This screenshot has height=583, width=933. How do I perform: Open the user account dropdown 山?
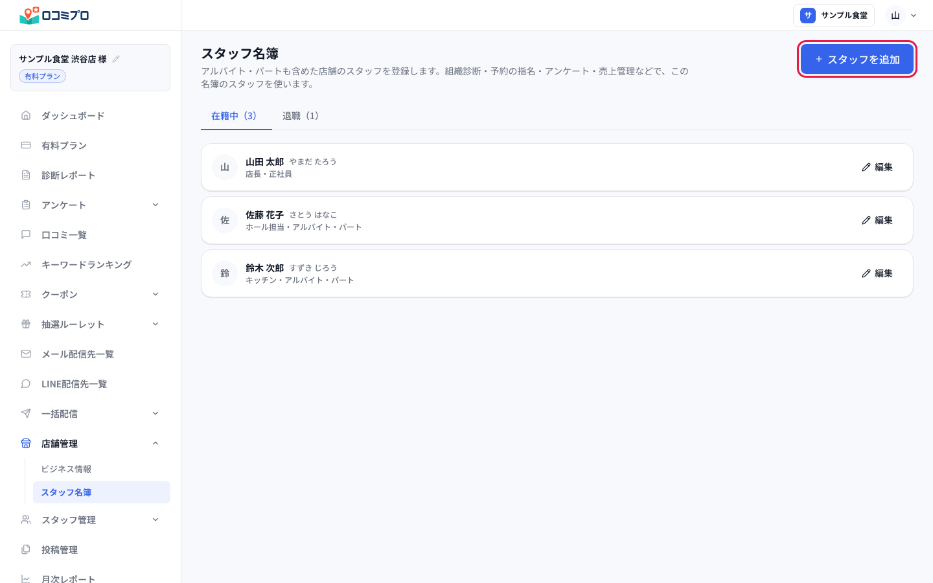pyautogui.click(x=902, y=16)
